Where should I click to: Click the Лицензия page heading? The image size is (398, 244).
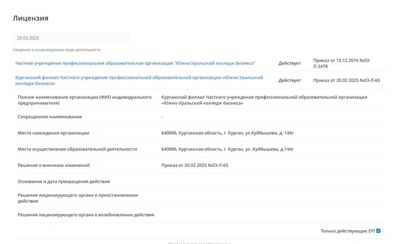pyautogui.click(x=30, y=18)
